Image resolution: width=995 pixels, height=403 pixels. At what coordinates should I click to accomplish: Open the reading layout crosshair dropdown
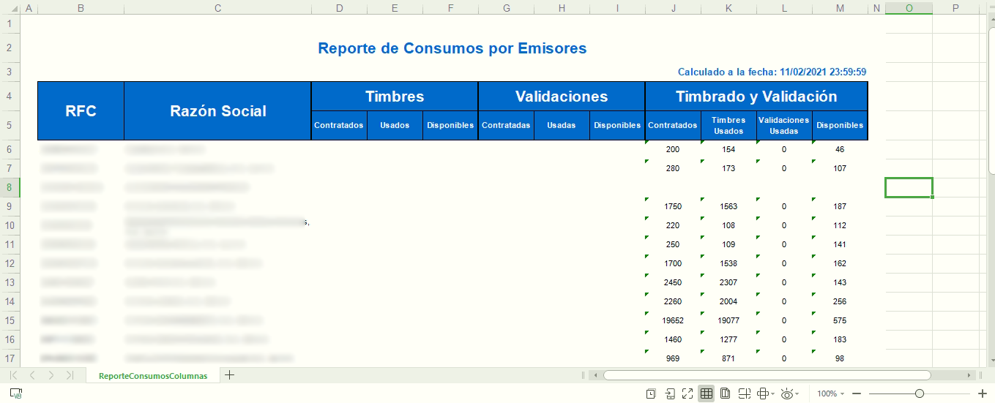(x=765, y=393)
